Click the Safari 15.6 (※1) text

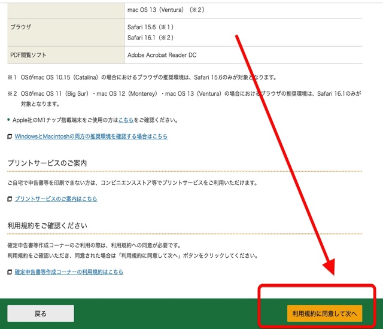(150, 28)
